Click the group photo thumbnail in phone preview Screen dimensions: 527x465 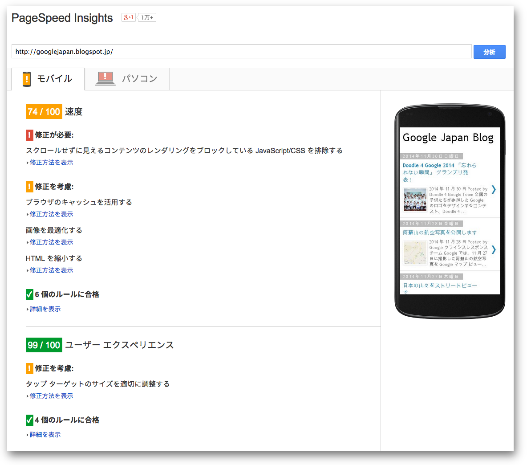pos(415,200)
